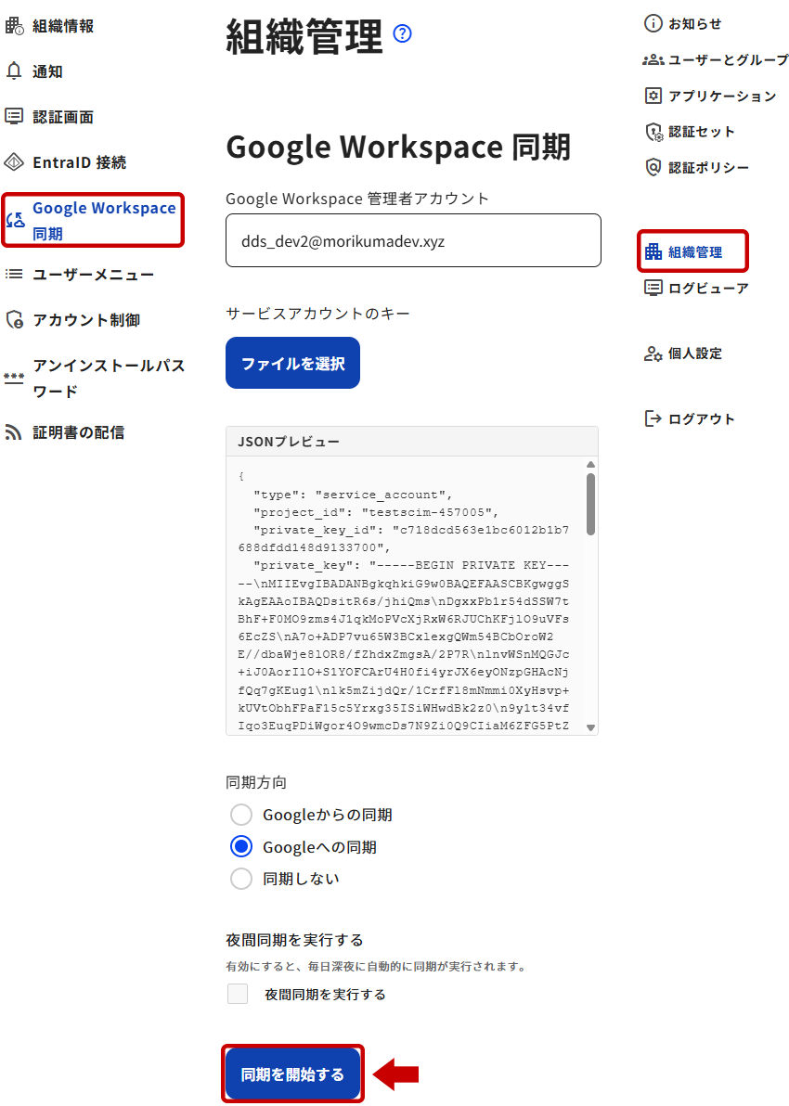
Task: Click the 組織情報 building icon
Action: pyautogui.click(x=14, y=26)
